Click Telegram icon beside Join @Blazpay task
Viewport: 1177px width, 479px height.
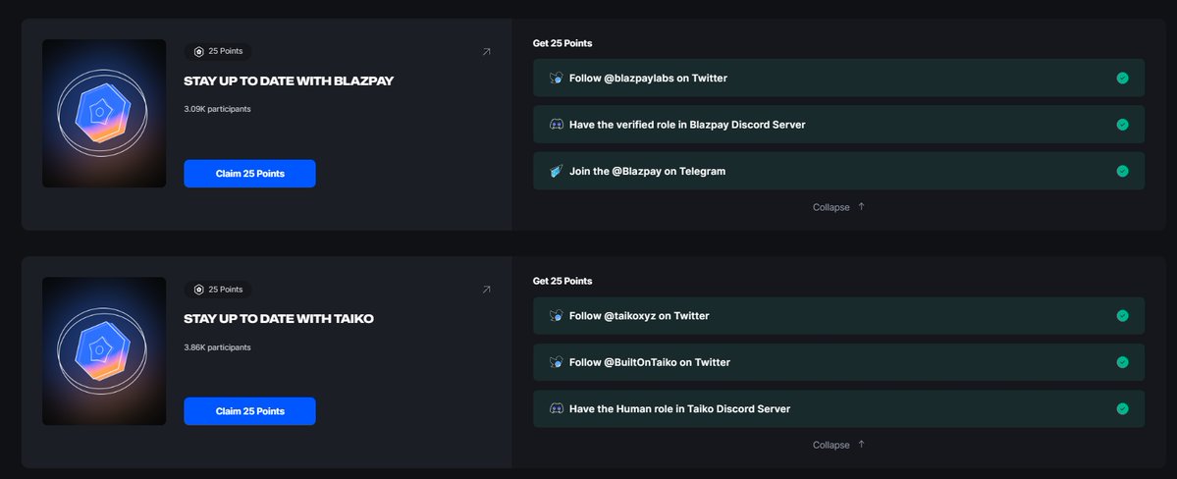(x=556, y=171)
